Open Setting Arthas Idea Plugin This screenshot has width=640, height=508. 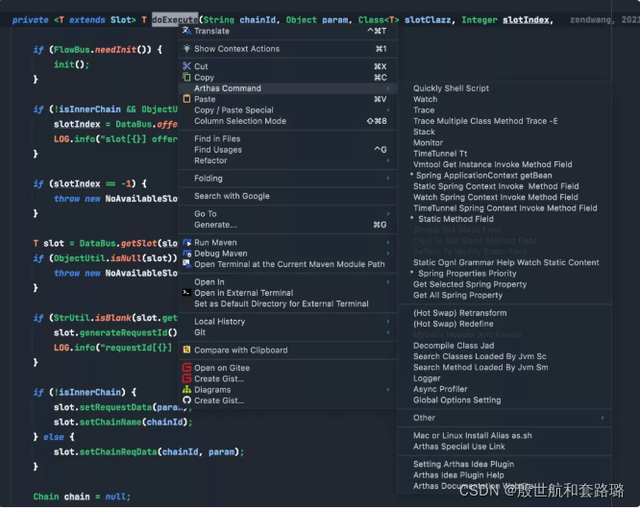point(505,464)
